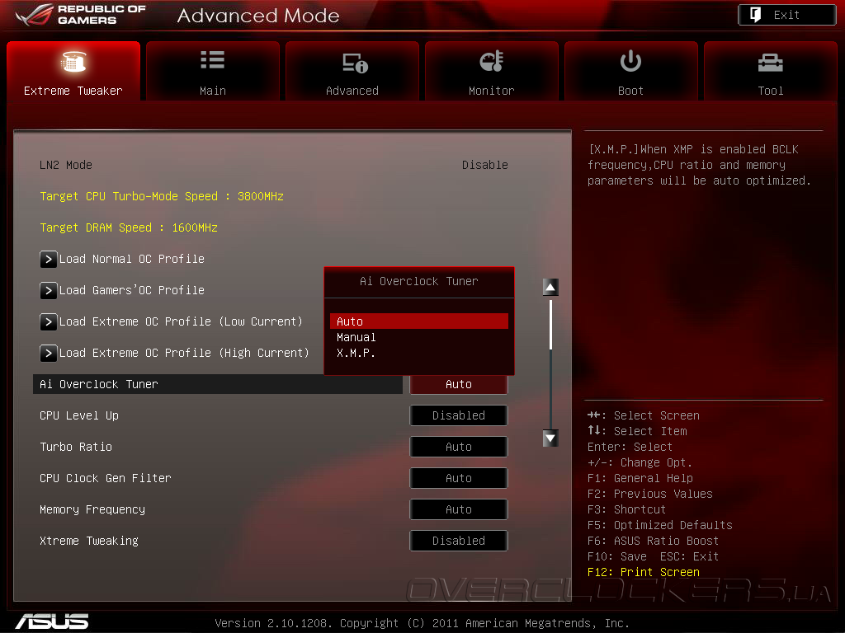Open the CPU Clock Gen Filter dropdown
Viewport: 845px width, 633px height.
(x=459, y=478)
